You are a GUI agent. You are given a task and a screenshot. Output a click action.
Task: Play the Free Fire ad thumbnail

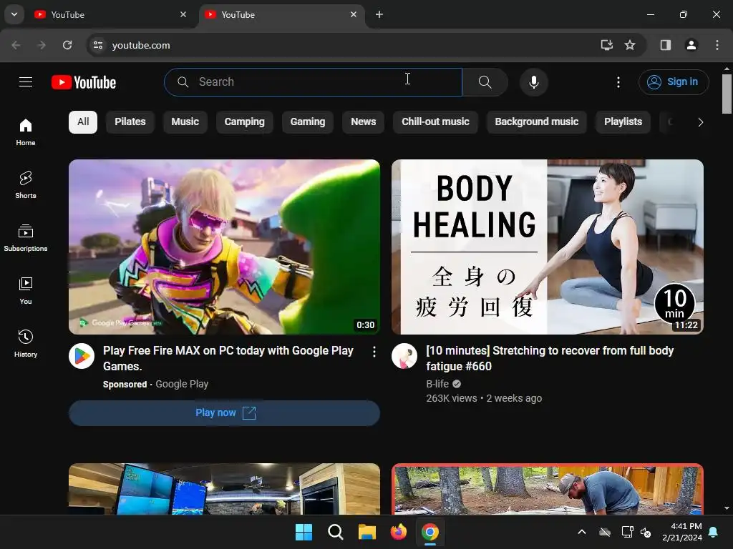(224, 247)
